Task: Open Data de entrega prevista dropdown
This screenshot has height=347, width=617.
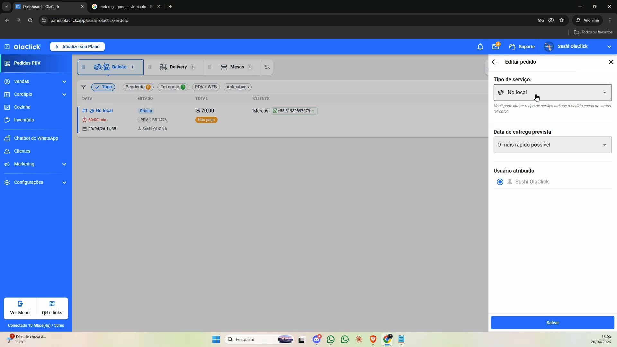Action: coord(552,145)
